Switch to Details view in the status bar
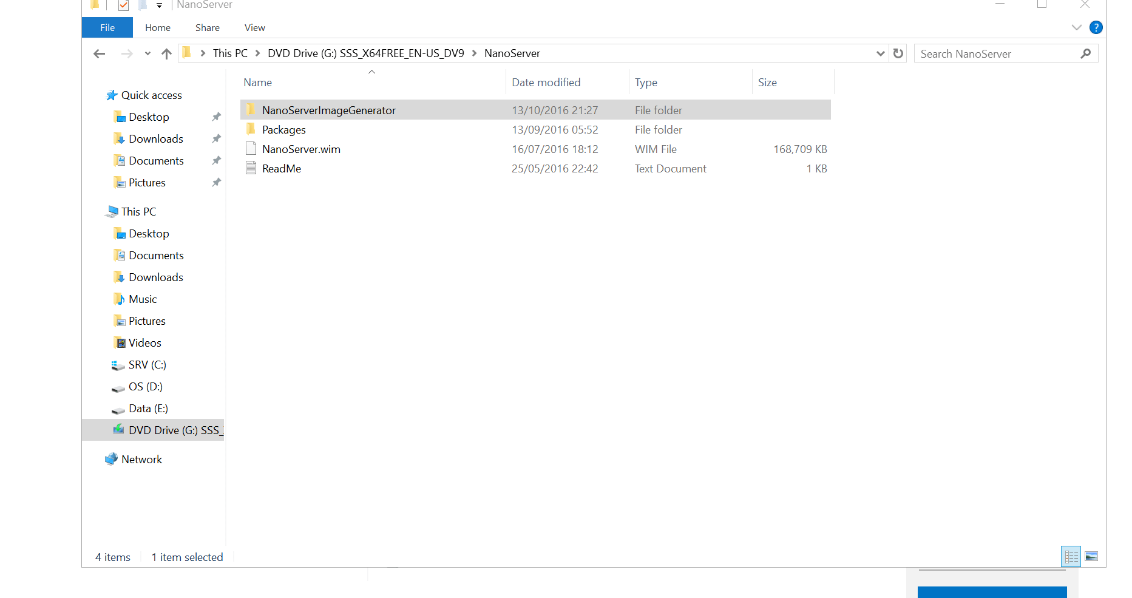Image resolution: width=1132 pixels, height=598 pixels. (1071, 556)
